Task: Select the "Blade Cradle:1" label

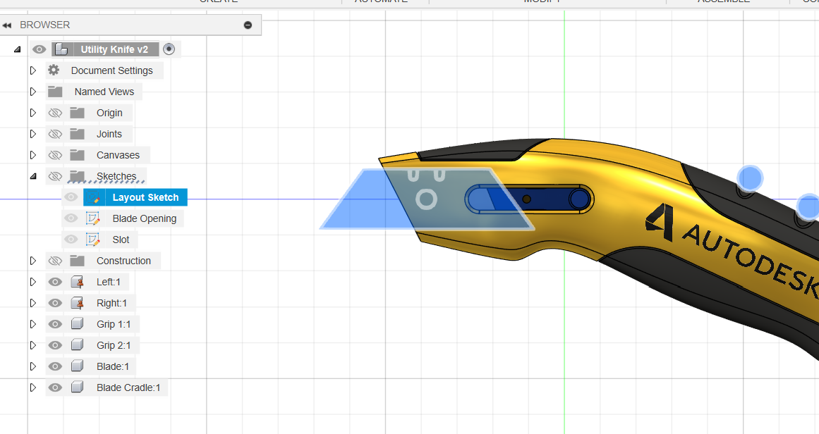Action: tap(128, 387)
